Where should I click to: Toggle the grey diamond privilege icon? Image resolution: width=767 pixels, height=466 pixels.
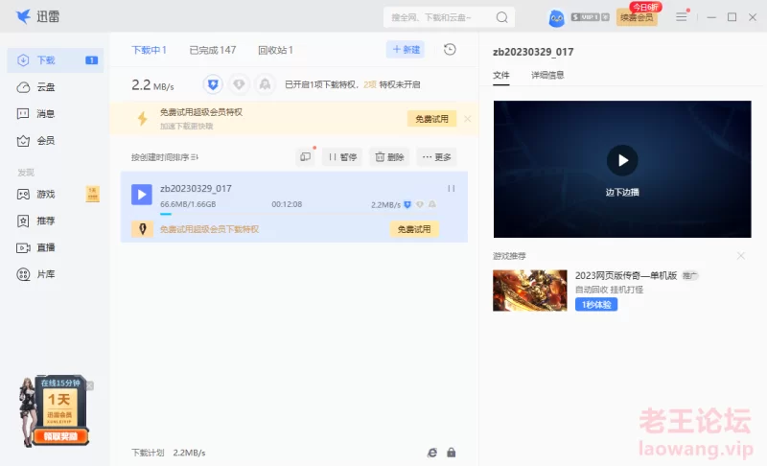(239, 84)
